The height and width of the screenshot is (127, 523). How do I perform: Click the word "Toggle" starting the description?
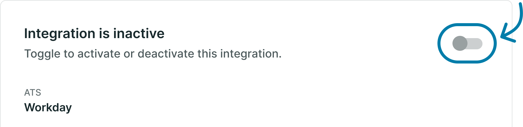[x=42, y=54]
